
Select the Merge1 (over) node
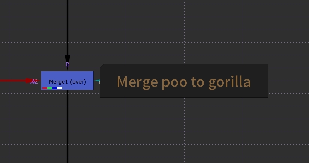tap(67, 80)
